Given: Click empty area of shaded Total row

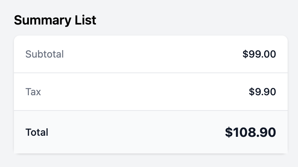Looking at the screenshot, I should click(137, 132).
